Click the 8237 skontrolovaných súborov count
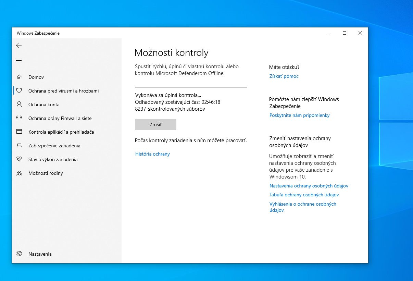This screenshot has width=413, height=281. (x=170, y=109)
